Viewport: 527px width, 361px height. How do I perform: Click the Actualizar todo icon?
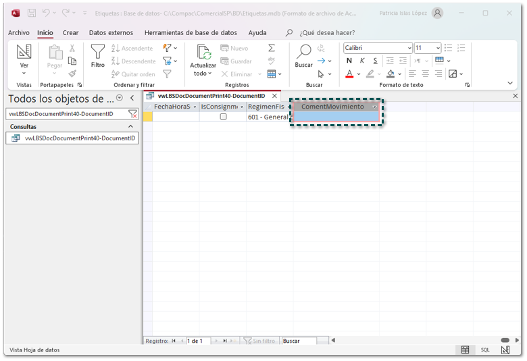pyautogui.click(x=203, y=53)
